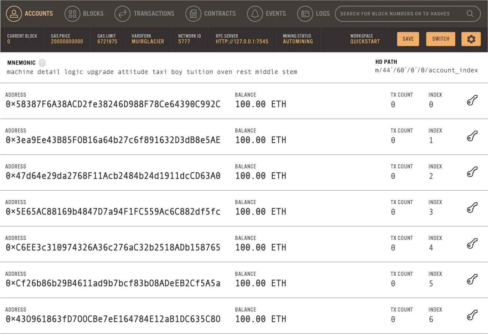This screenshot has height=334, width=488.
Task: Show private key for account index 2
Action: pos(471,172)
